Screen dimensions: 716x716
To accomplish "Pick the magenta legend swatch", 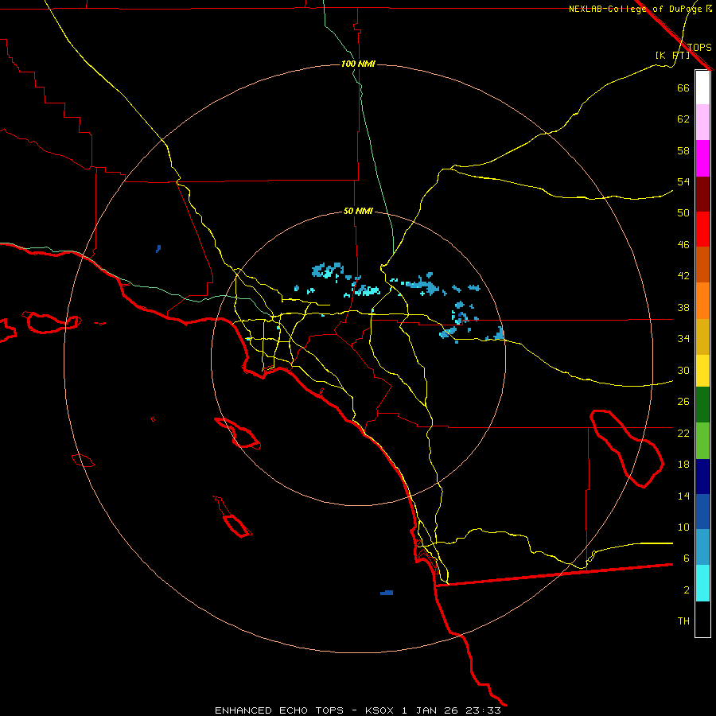I will pyautogui.click(x=702, y=158).
